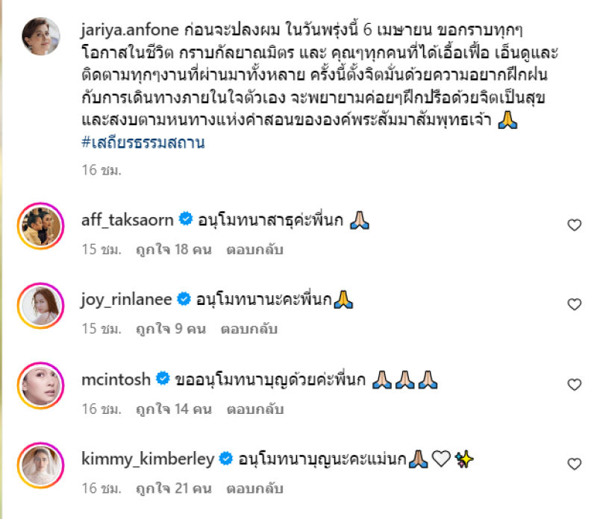Visit the jariya.anfone username link

pyautogui.click(x=130, y=30)
